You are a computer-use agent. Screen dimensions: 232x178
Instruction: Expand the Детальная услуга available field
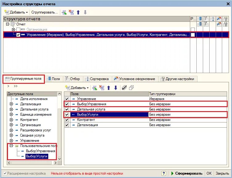pyautogui.click(x=11, y=109)
